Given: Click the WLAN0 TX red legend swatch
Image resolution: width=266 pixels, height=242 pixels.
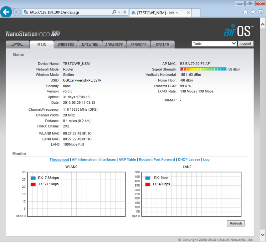Looking at the screenshot, I should (x=33, y=184).
